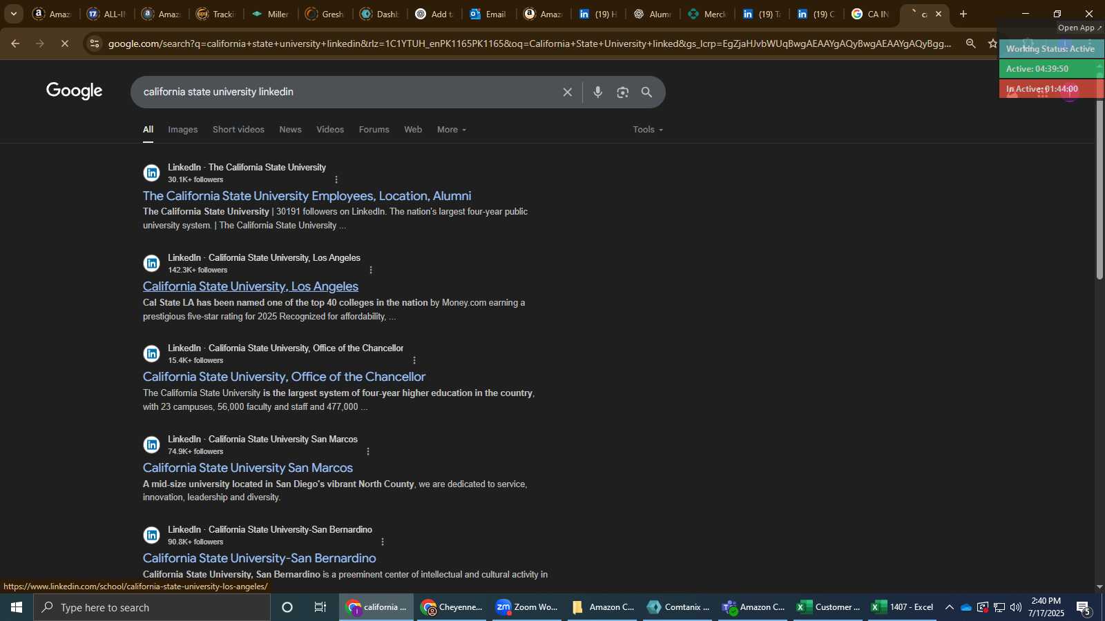This screenshot has height=621, width=1105.
Task: Open options for The California State University result
Action: click(336, 179)
